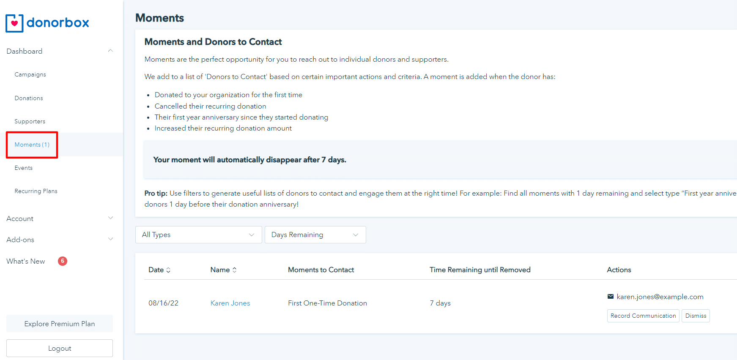
Task: Open the Days Remaining filter dropdown
Action: coord(315,235)
